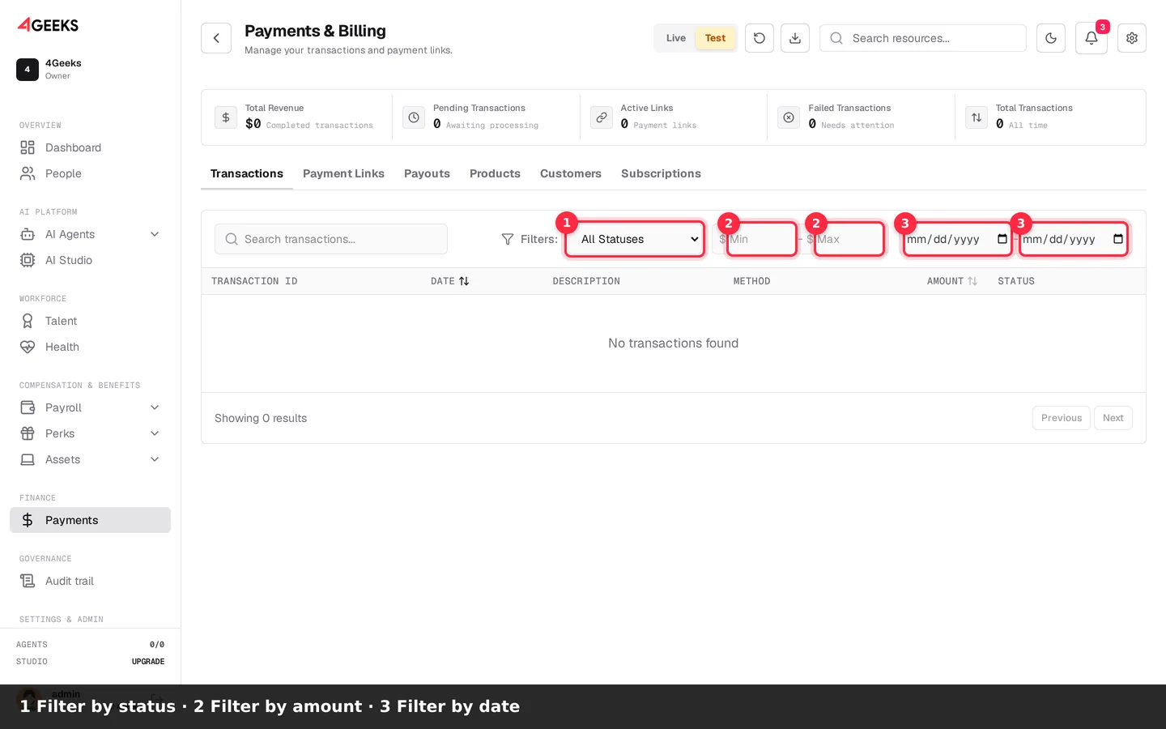
Task: Toggle dark mode moon icon
Action: pyautogui.click(x=1051, y=38)
